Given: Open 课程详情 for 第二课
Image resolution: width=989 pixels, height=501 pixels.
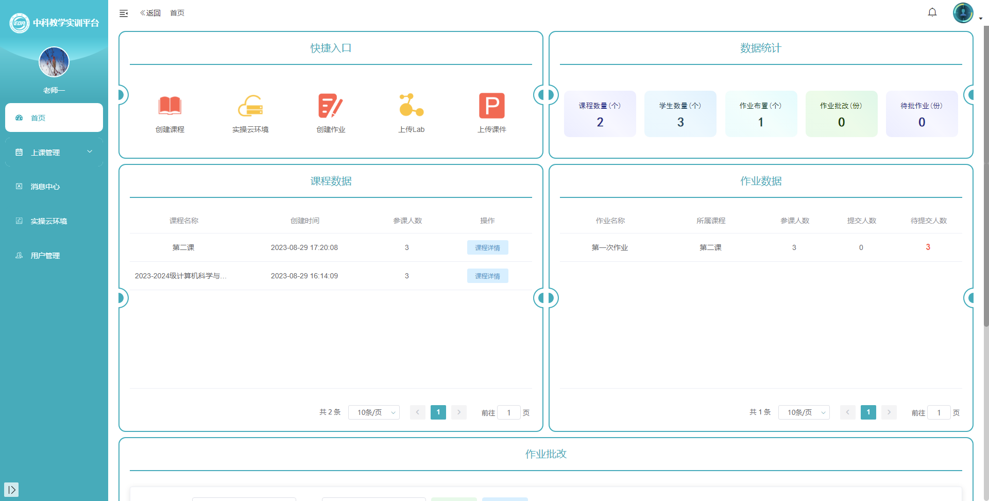Looking at the screenshot, I should 487,247.
